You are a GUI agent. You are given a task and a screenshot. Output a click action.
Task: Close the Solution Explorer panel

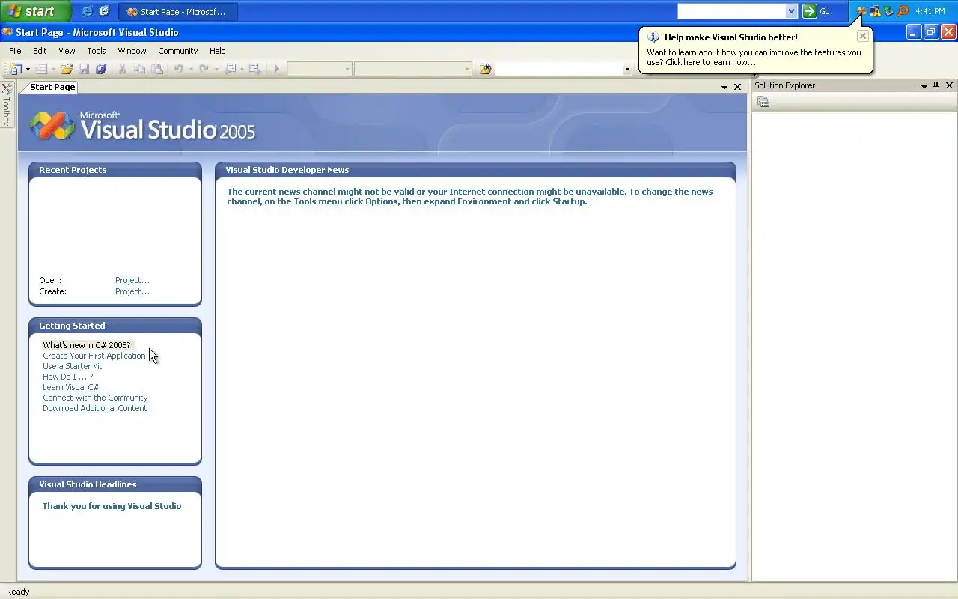point(950,85)
